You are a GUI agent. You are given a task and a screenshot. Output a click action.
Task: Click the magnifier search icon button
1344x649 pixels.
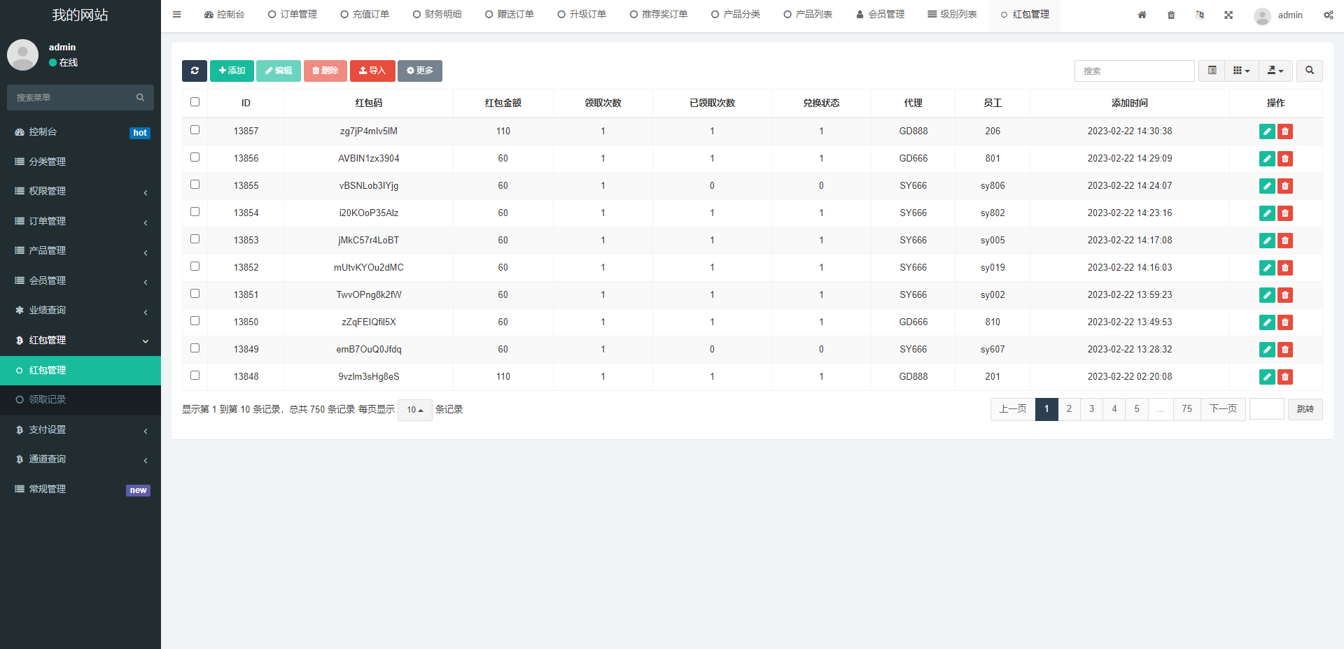[x=1309, y=71]
